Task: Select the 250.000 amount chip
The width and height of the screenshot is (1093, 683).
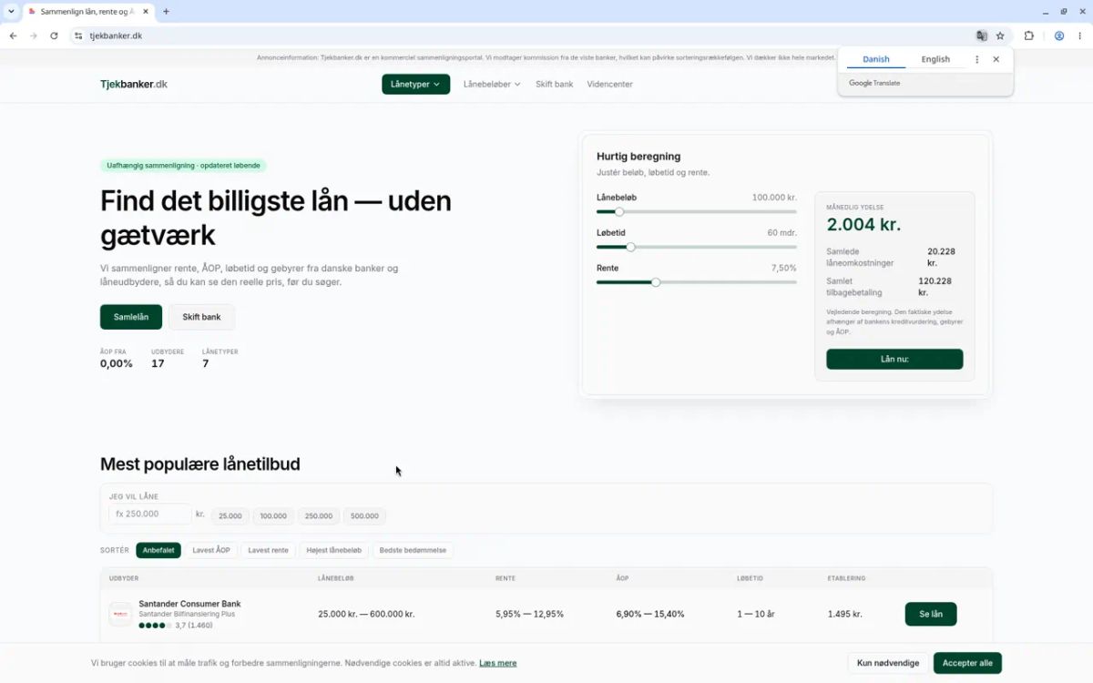Action: (x=319, y=516)
